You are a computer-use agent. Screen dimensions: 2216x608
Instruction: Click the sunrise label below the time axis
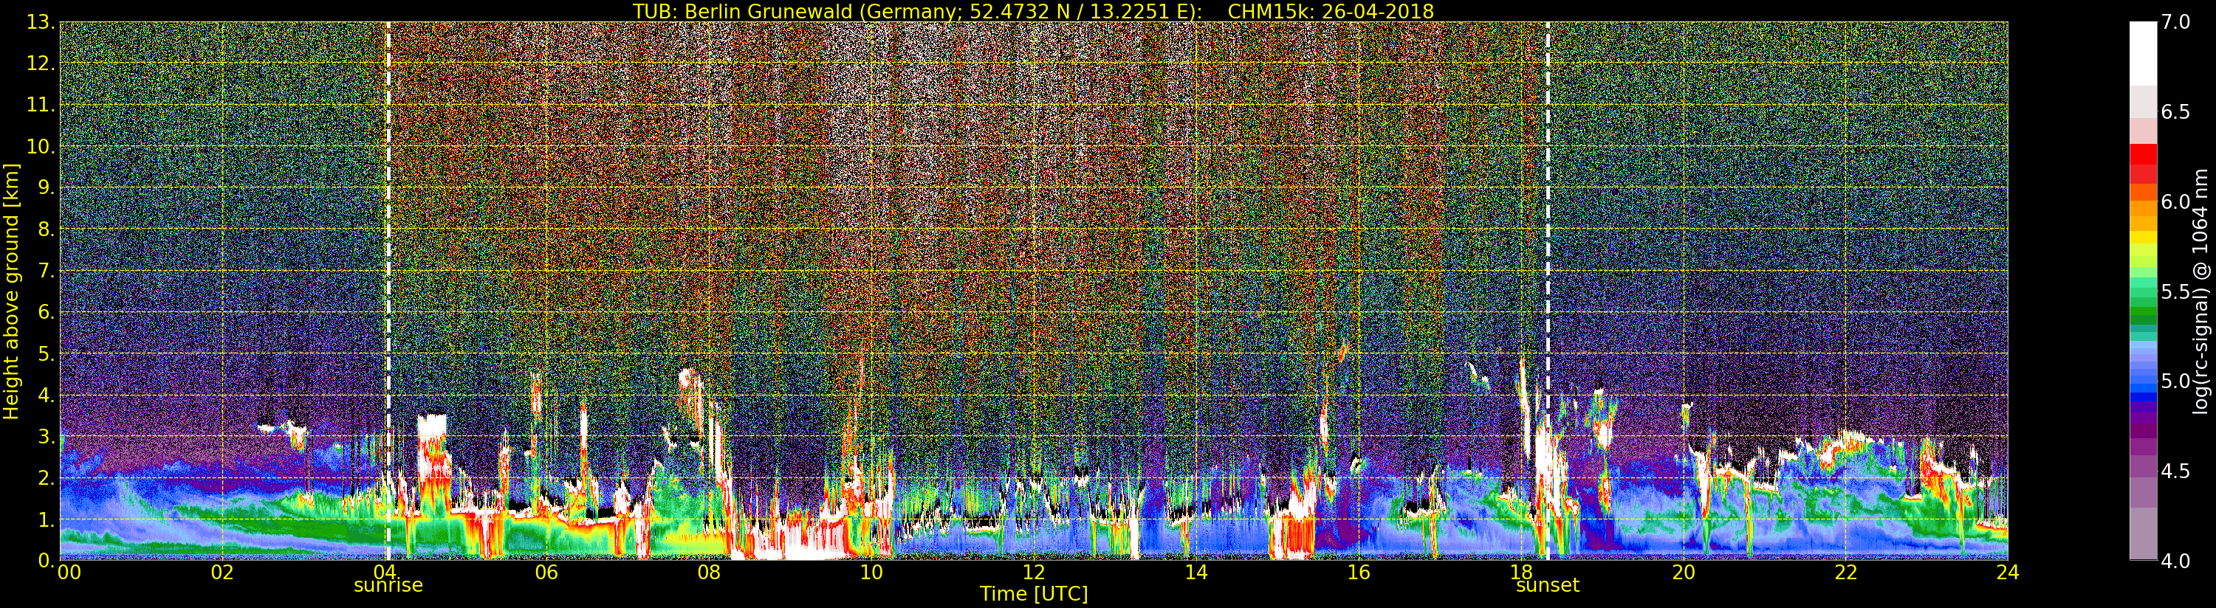388,586
